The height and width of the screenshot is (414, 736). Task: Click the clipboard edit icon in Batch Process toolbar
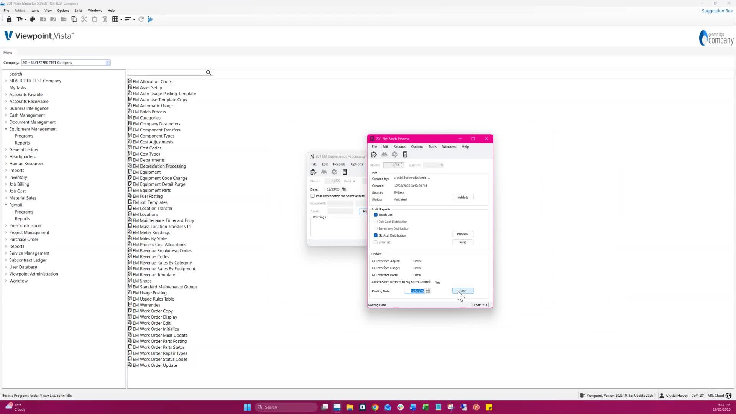374,154
